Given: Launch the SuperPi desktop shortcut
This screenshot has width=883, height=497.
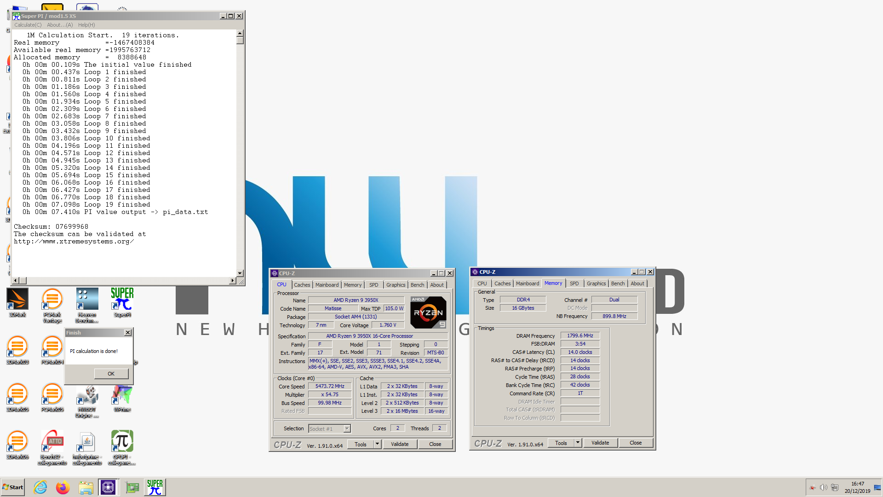Looking at the screenshot, I should [x=122, y=302].
